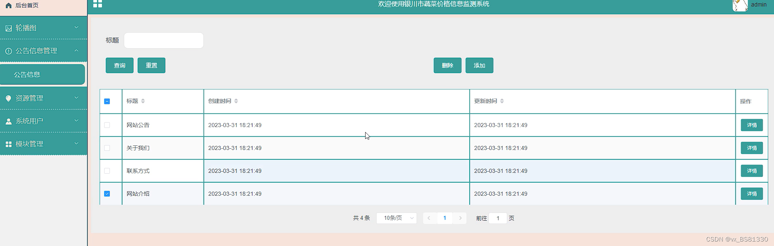Select the 公告信息 submenu item
774x246 pixels.
click(42, 74)
